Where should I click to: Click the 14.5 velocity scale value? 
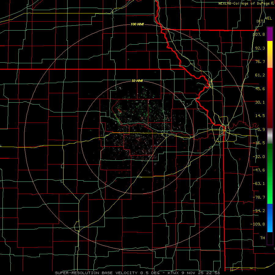point(260,116)
